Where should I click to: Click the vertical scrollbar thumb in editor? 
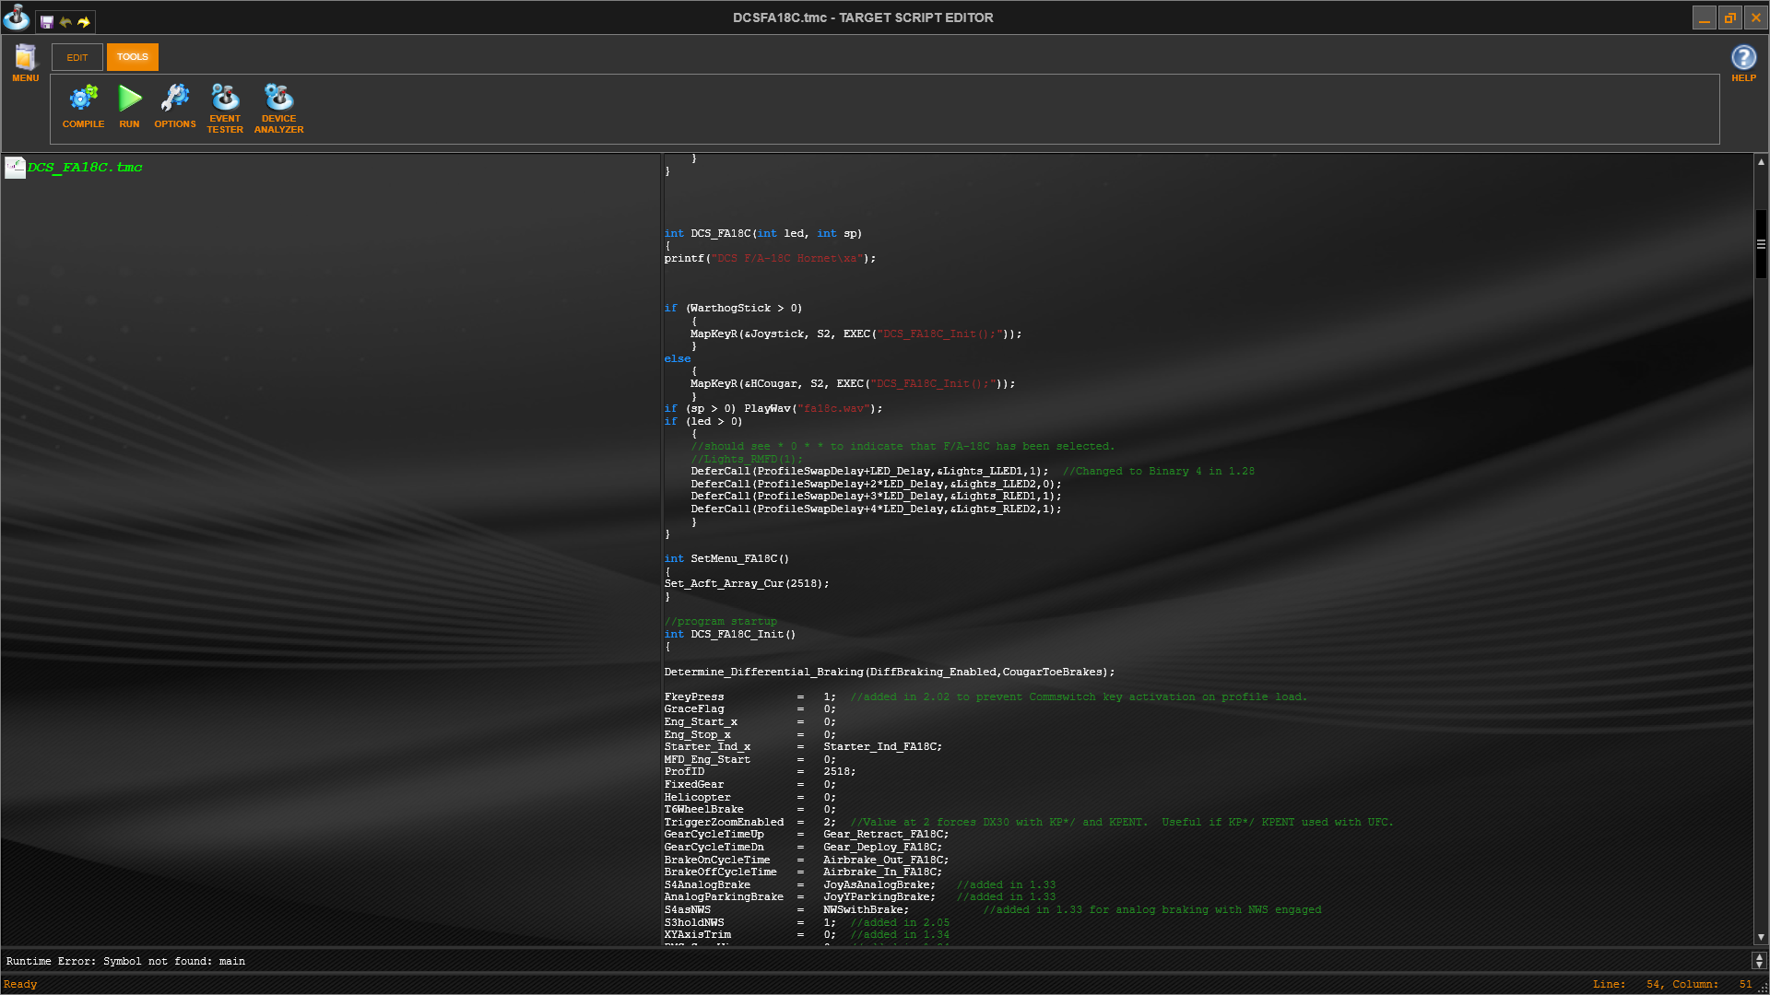(1761, 244)
